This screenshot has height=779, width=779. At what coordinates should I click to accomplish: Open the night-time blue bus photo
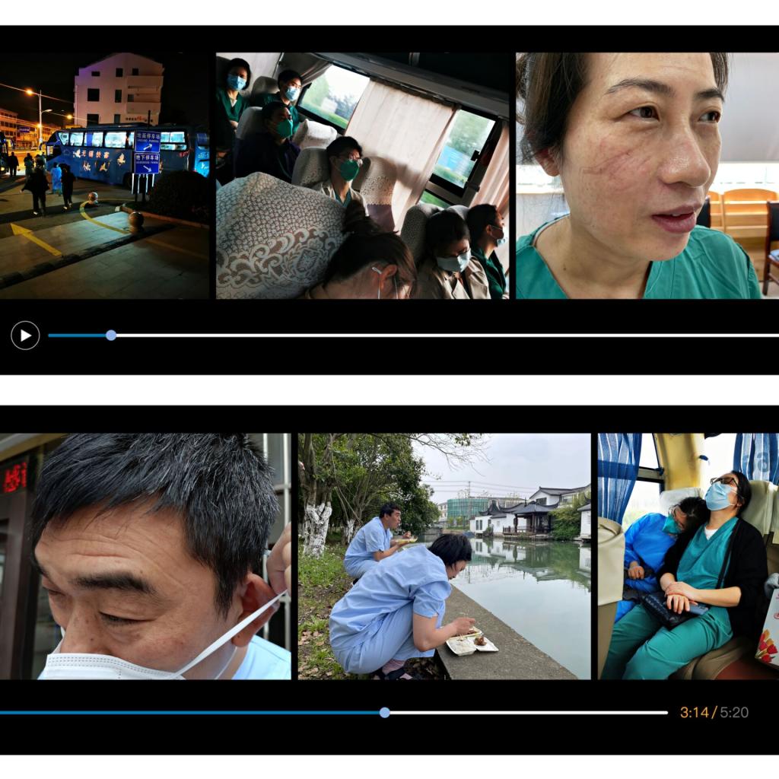(x=104, y=175)
